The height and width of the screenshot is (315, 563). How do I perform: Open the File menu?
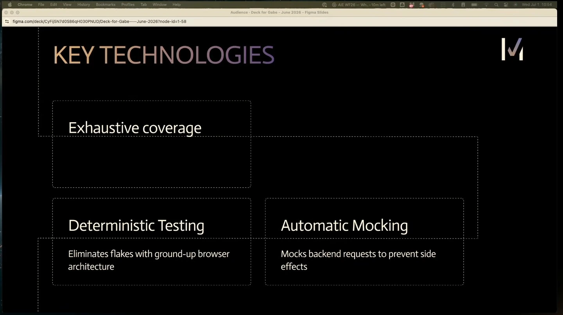41,5
